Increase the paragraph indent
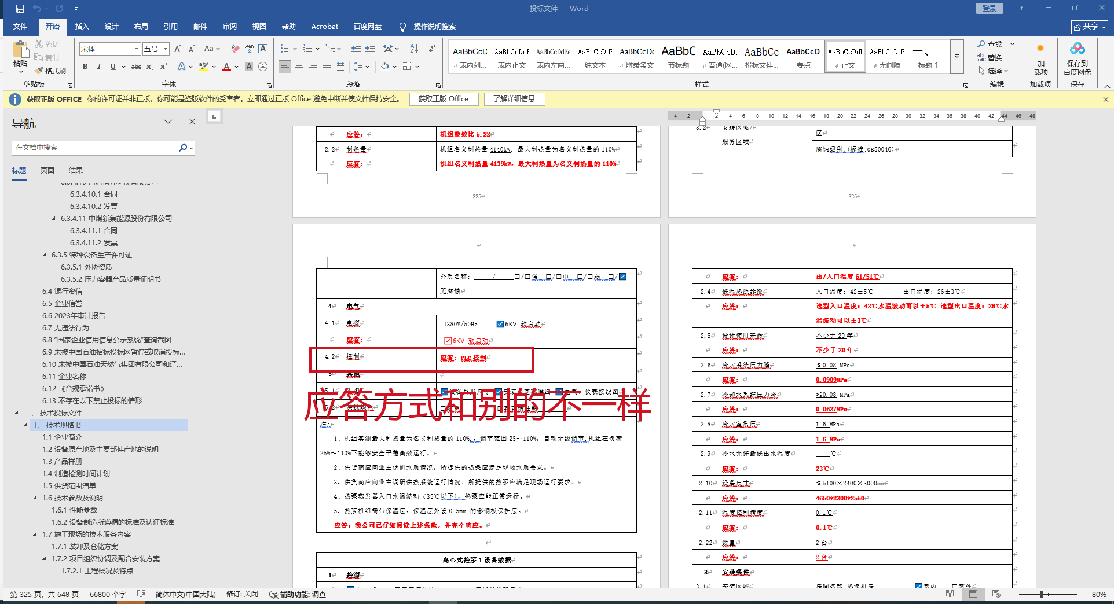This screenshot has height=604, width=1114. 370,49
